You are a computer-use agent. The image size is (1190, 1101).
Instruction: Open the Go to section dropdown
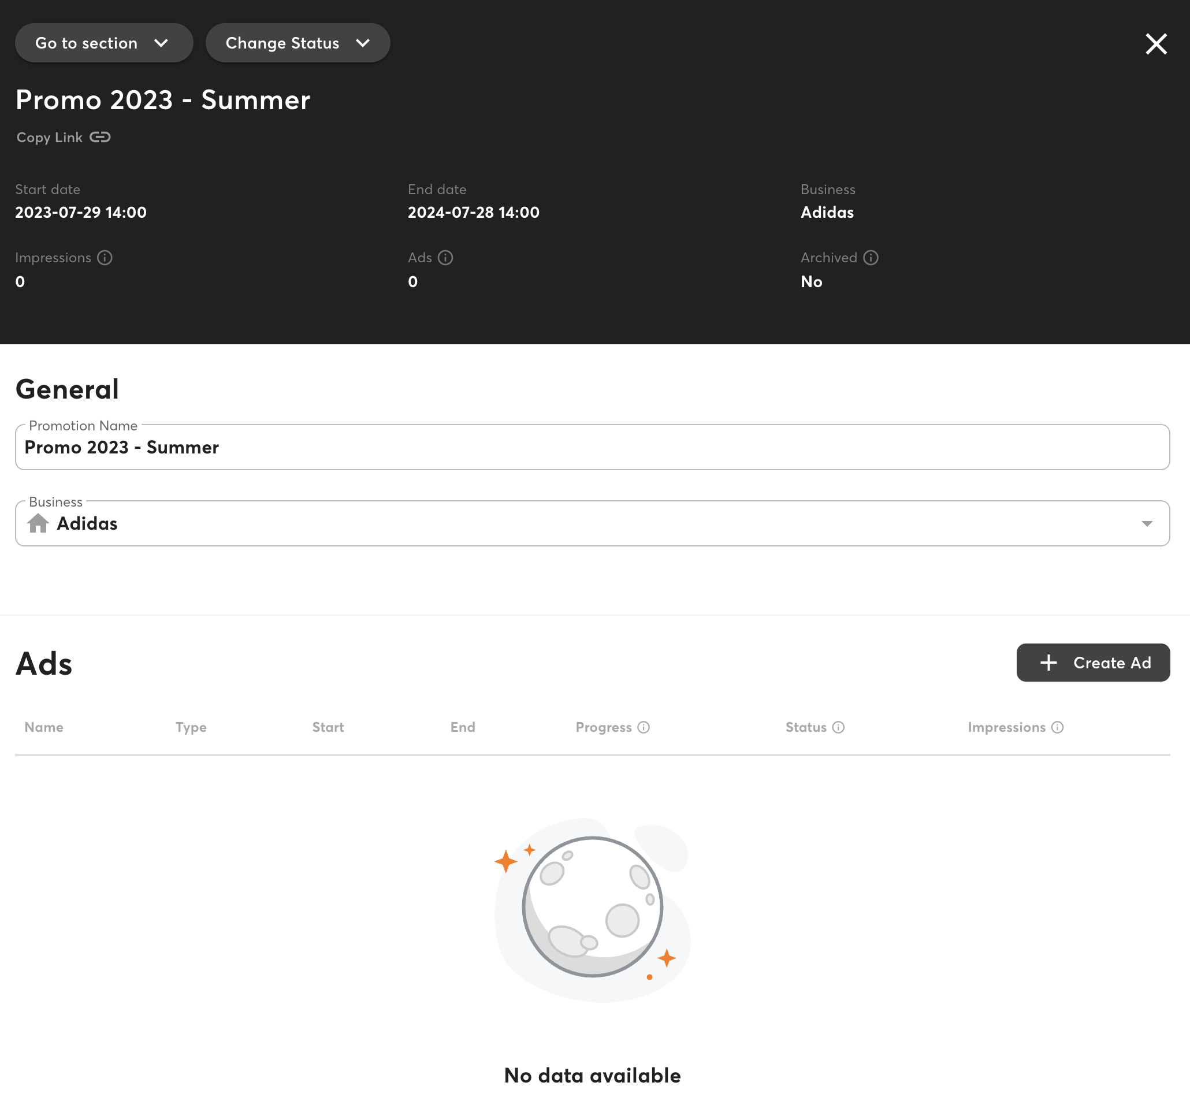click(x=103, y=43)
